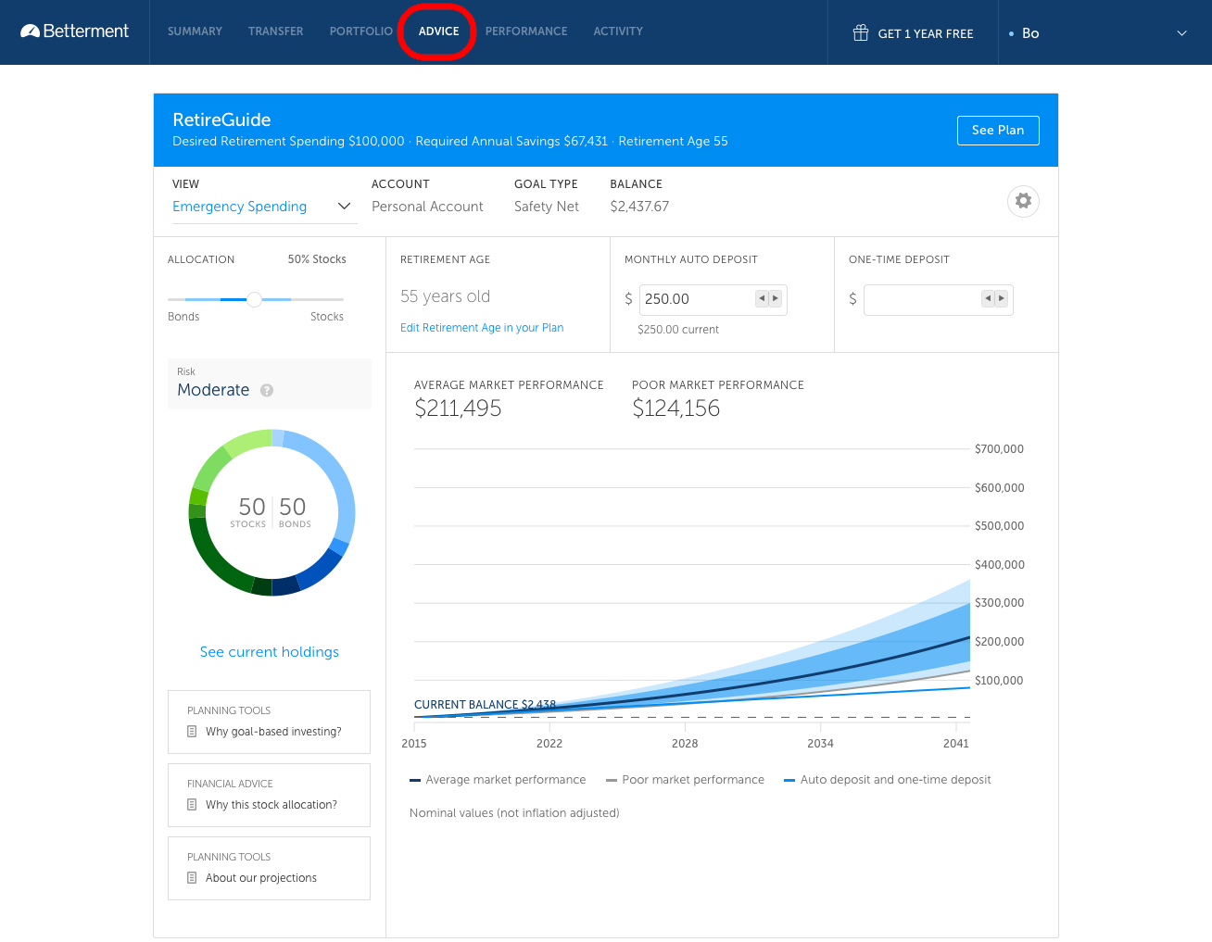This screenshot has height=942, width=1212.
Task: Open the Bo account menu chevron
Action: click(x=1181, y=33)
